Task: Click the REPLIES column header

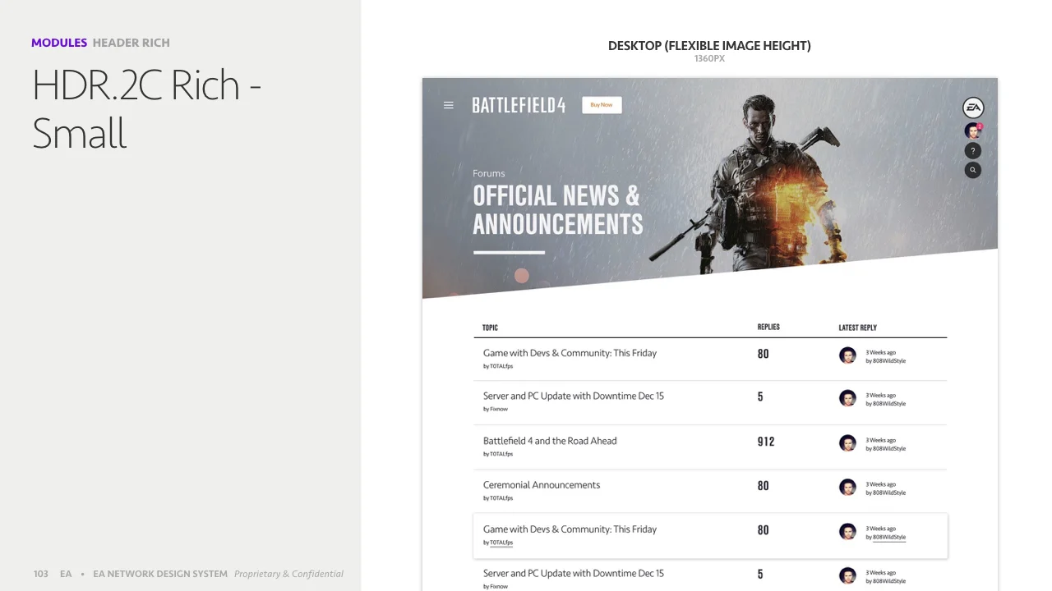Action: pos(768,327)
